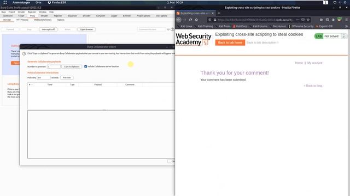Viewport: 350px width, 196px height.
Task: Switch to HTTP history sub-tab
Action: click(22, 20)
